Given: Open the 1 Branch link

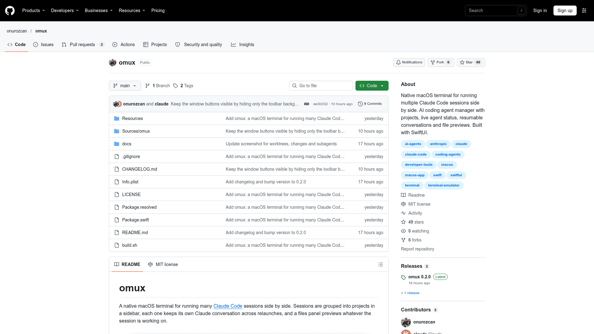Looking at the screenshot, I should tap(157, 86).
